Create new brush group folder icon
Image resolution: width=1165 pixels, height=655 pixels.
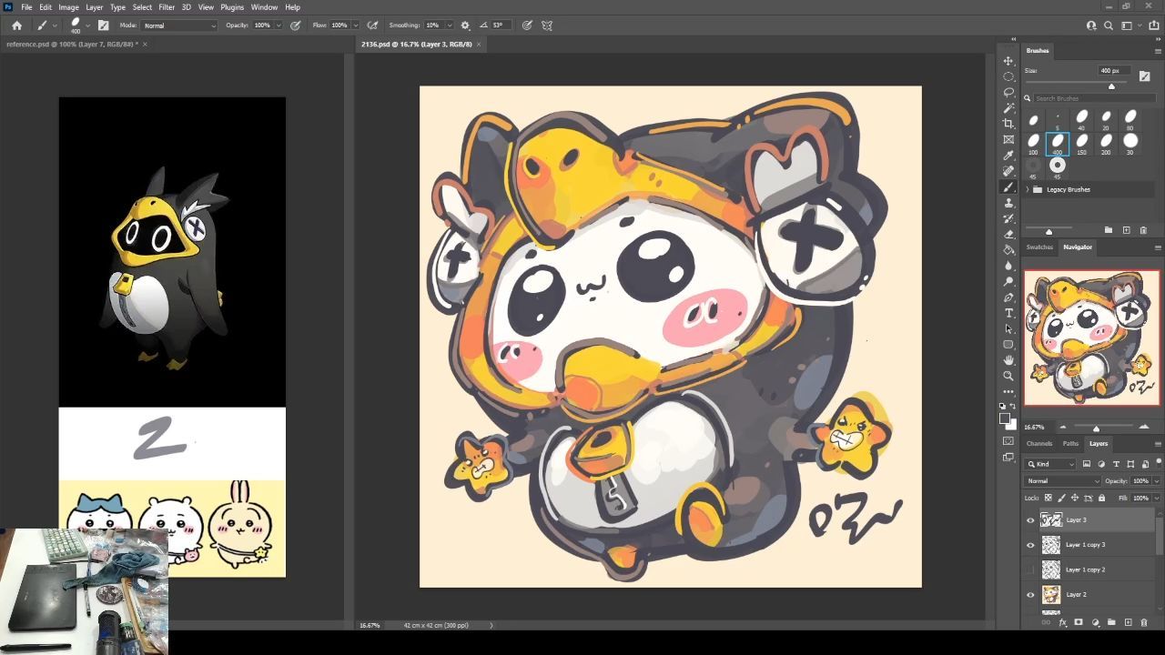(1108, 230)
